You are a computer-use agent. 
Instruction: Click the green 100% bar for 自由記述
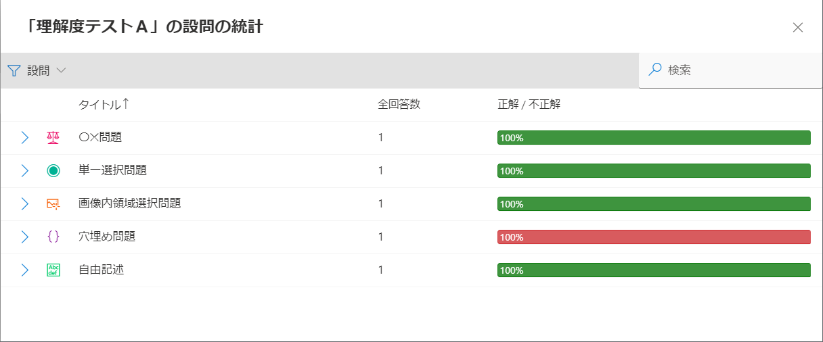tap(654, 270)
